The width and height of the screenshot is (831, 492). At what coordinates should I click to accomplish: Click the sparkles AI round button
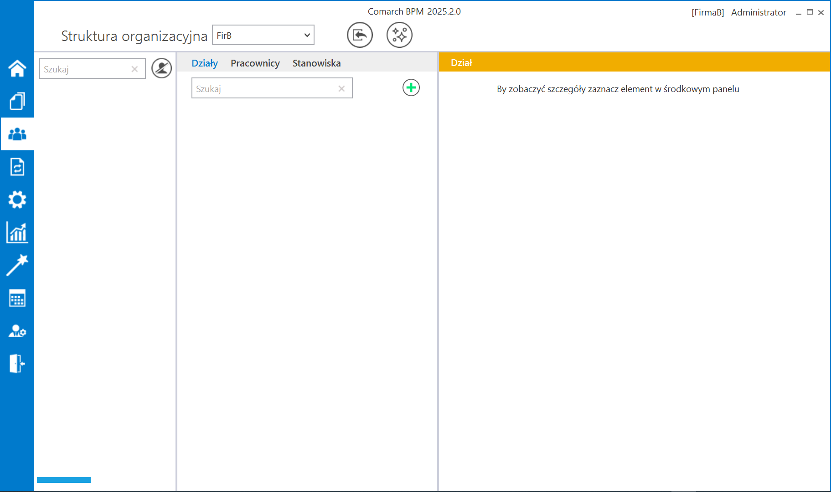pyautogui.click(x=399, y=35)
